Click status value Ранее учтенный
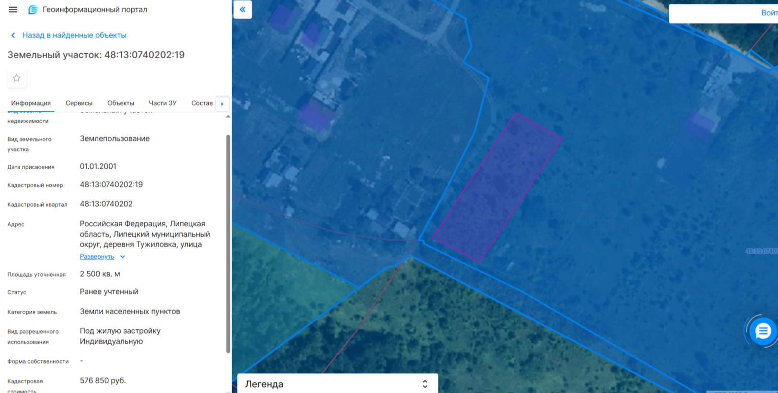 click(109, 292)
